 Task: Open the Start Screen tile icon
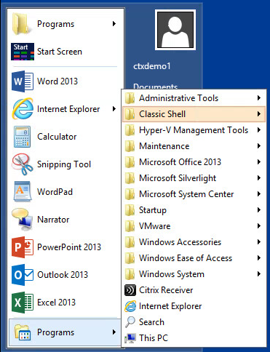point(23,52)
